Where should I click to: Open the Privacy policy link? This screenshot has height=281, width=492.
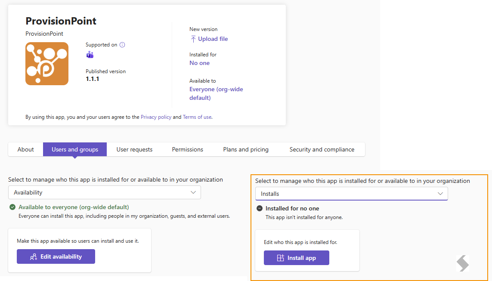[156, 117]
